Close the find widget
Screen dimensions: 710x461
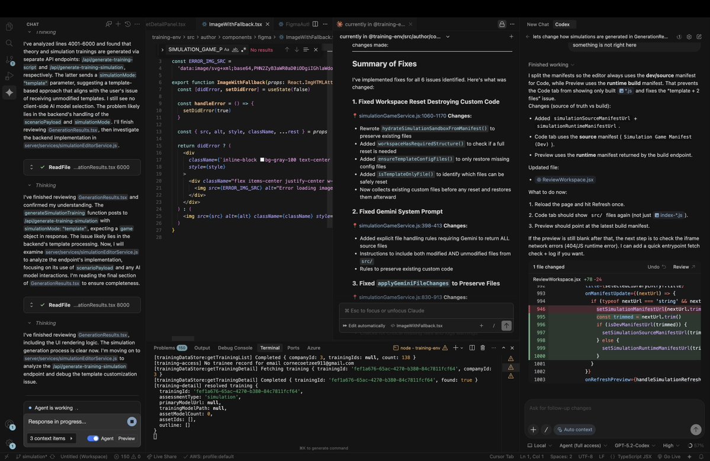pyautogui.click(x=316, y=49)
